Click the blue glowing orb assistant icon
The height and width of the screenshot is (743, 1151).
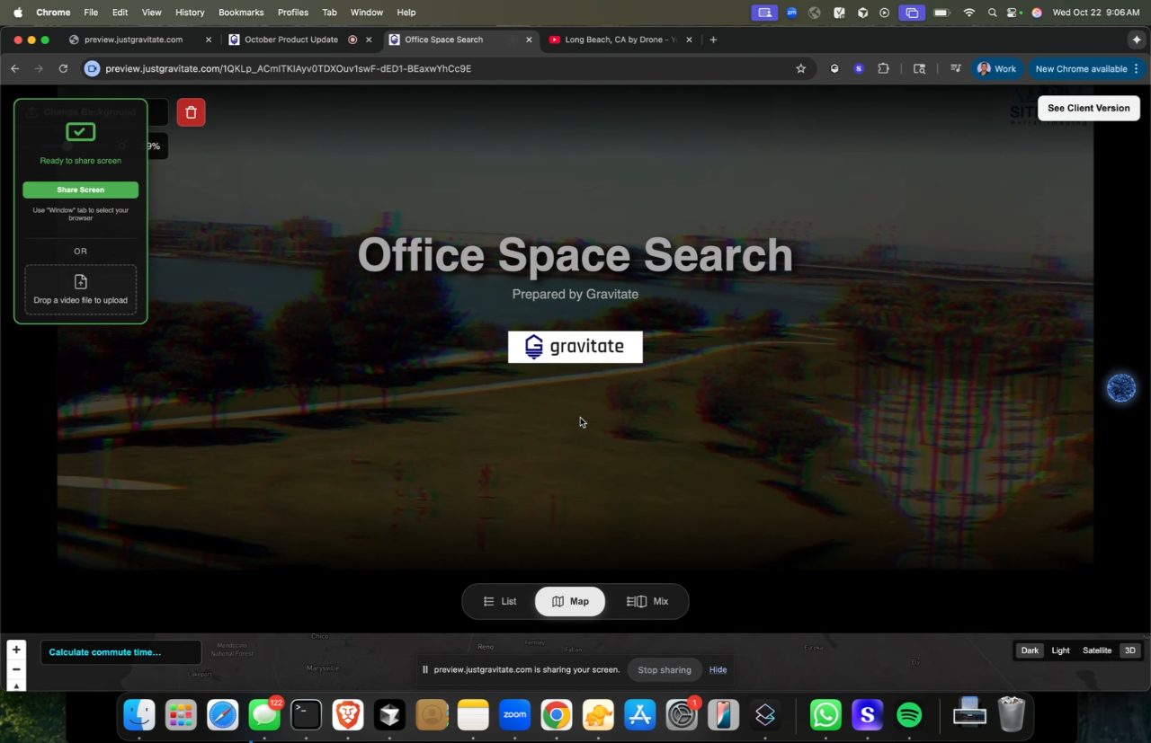click(1121, 388)
